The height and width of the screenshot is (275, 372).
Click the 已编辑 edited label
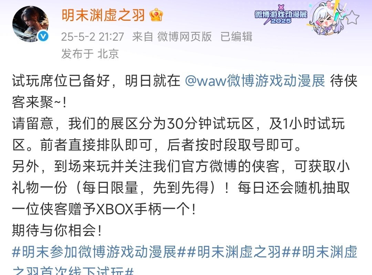click(x=236, y=37)
